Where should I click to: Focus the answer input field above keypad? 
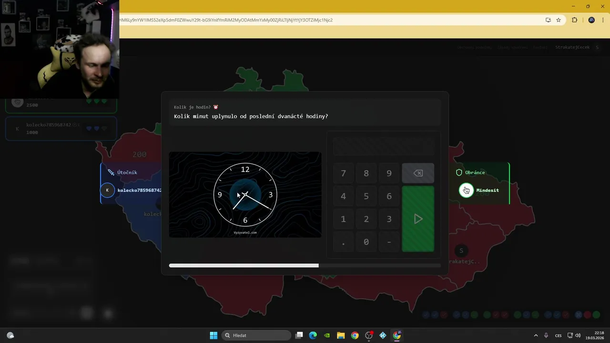click(384, 146)
